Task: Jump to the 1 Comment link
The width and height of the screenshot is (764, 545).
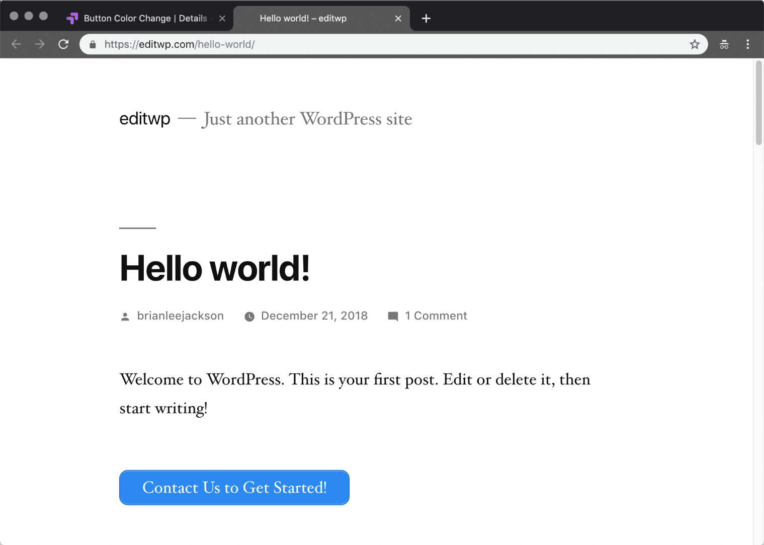Action: 436,316
